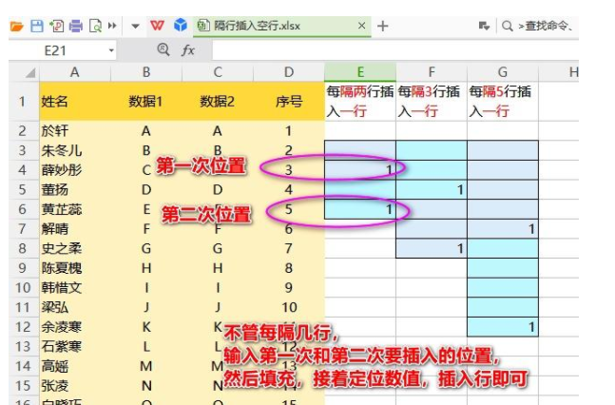Click the fx insert function icon

(187, 50)
